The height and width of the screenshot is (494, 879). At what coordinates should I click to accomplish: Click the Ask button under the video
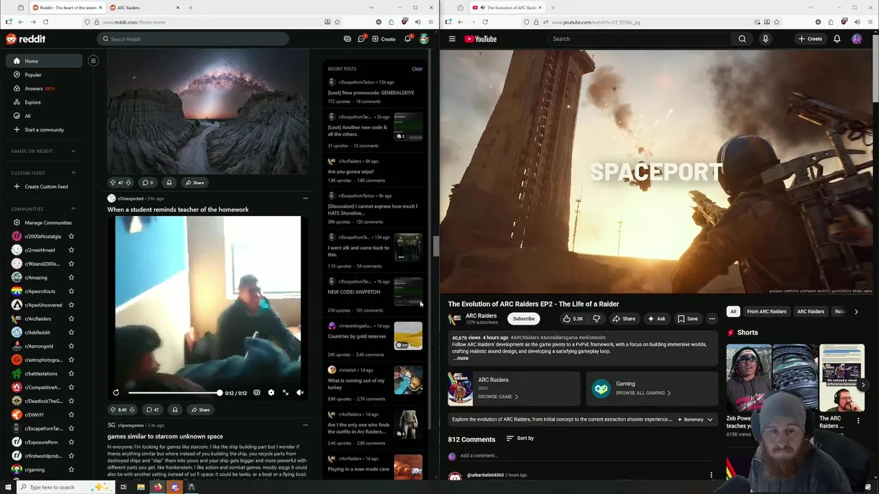tap(657, 318)
